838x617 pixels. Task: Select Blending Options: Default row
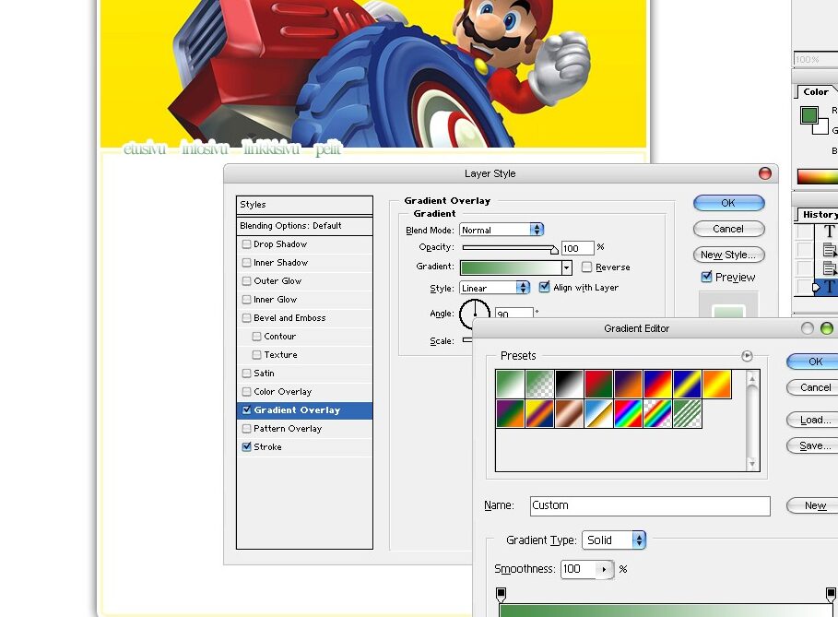tap(304, 226)
